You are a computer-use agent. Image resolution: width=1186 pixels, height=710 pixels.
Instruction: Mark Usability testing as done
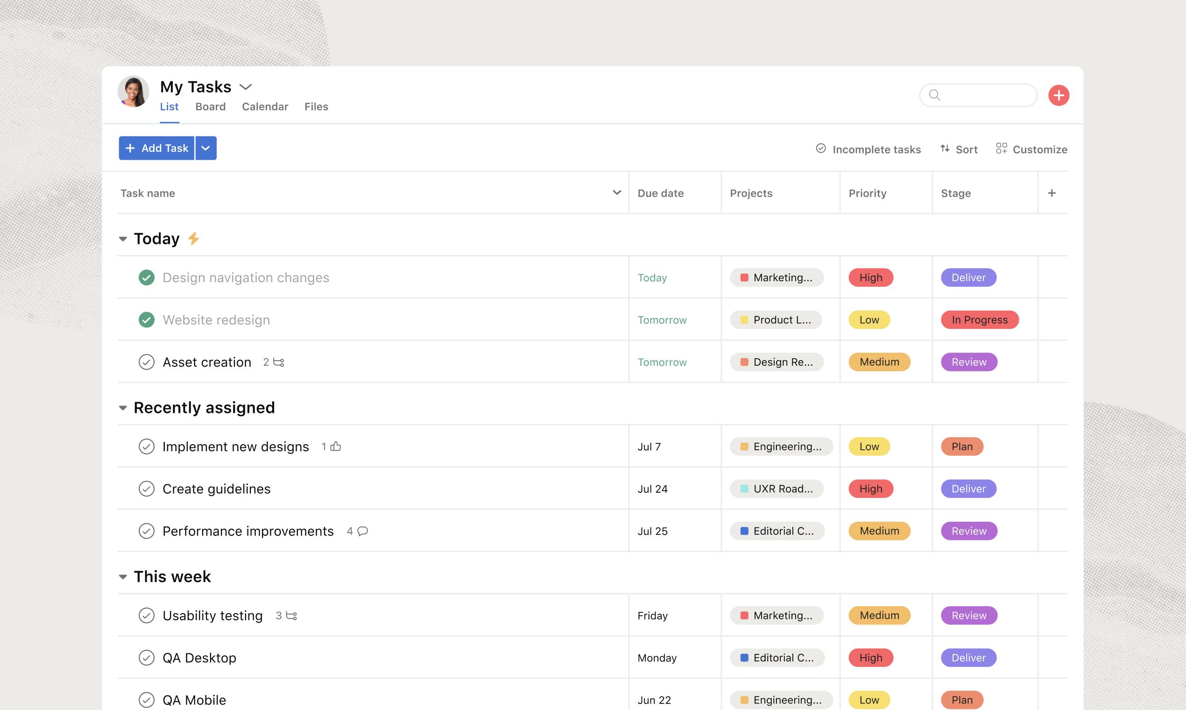146,615
